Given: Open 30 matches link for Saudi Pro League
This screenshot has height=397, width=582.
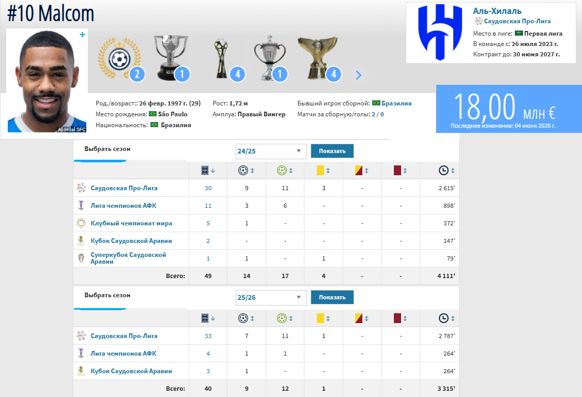Looking at the screenshot, I should point(208,188).
